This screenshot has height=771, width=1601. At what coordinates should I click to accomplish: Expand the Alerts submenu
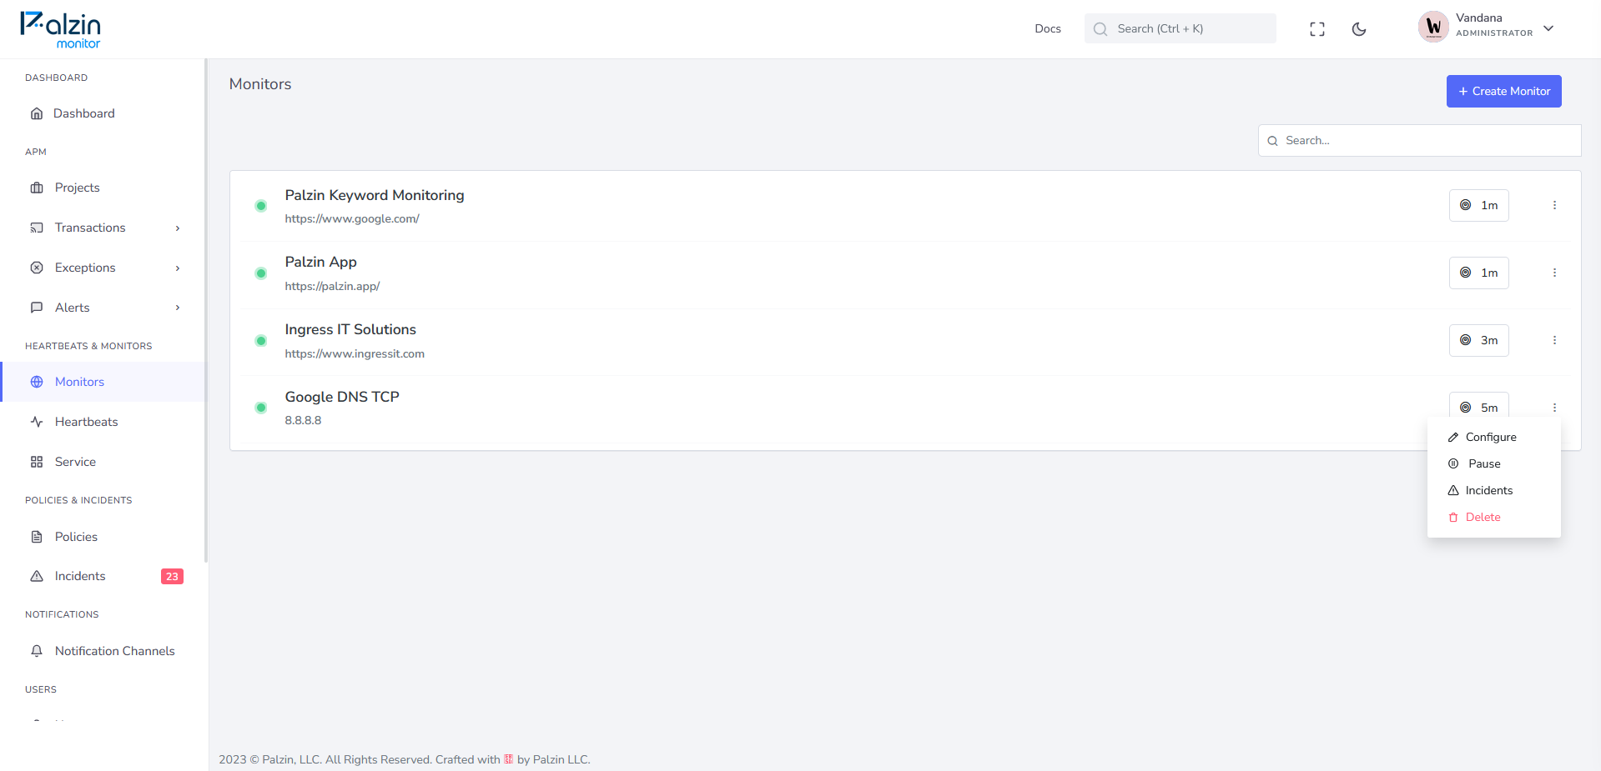click(178, 308)
